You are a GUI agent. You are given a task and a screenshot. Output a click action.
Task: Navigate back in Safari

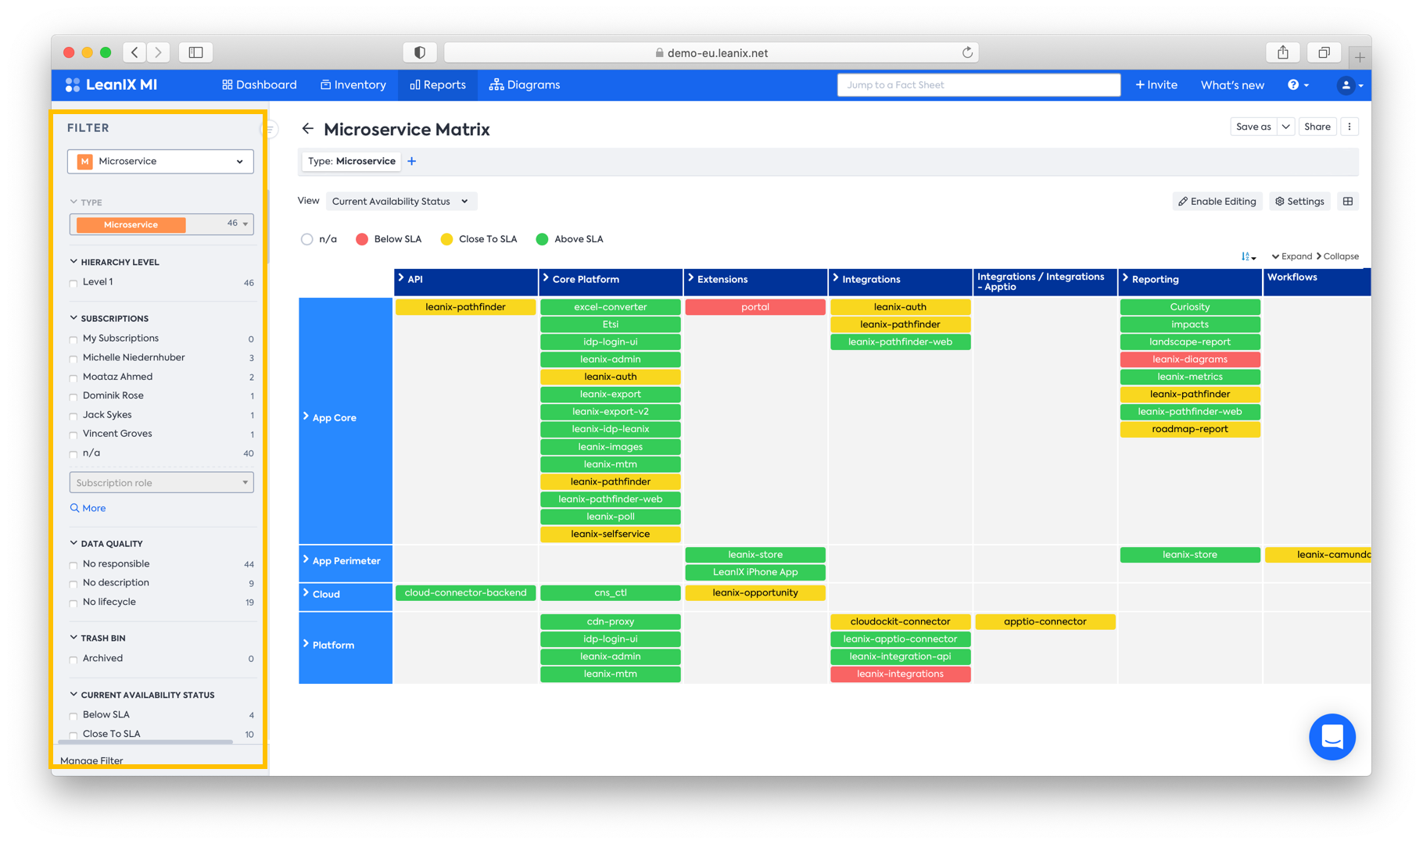coord(134,52)
